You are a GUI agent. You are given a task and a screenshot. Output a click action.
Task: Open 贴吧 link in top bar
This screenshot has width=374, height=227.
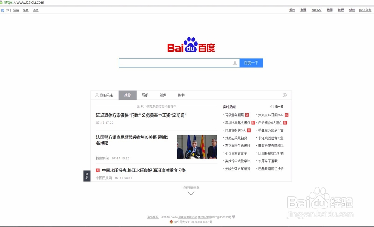[x=352, y=10]
